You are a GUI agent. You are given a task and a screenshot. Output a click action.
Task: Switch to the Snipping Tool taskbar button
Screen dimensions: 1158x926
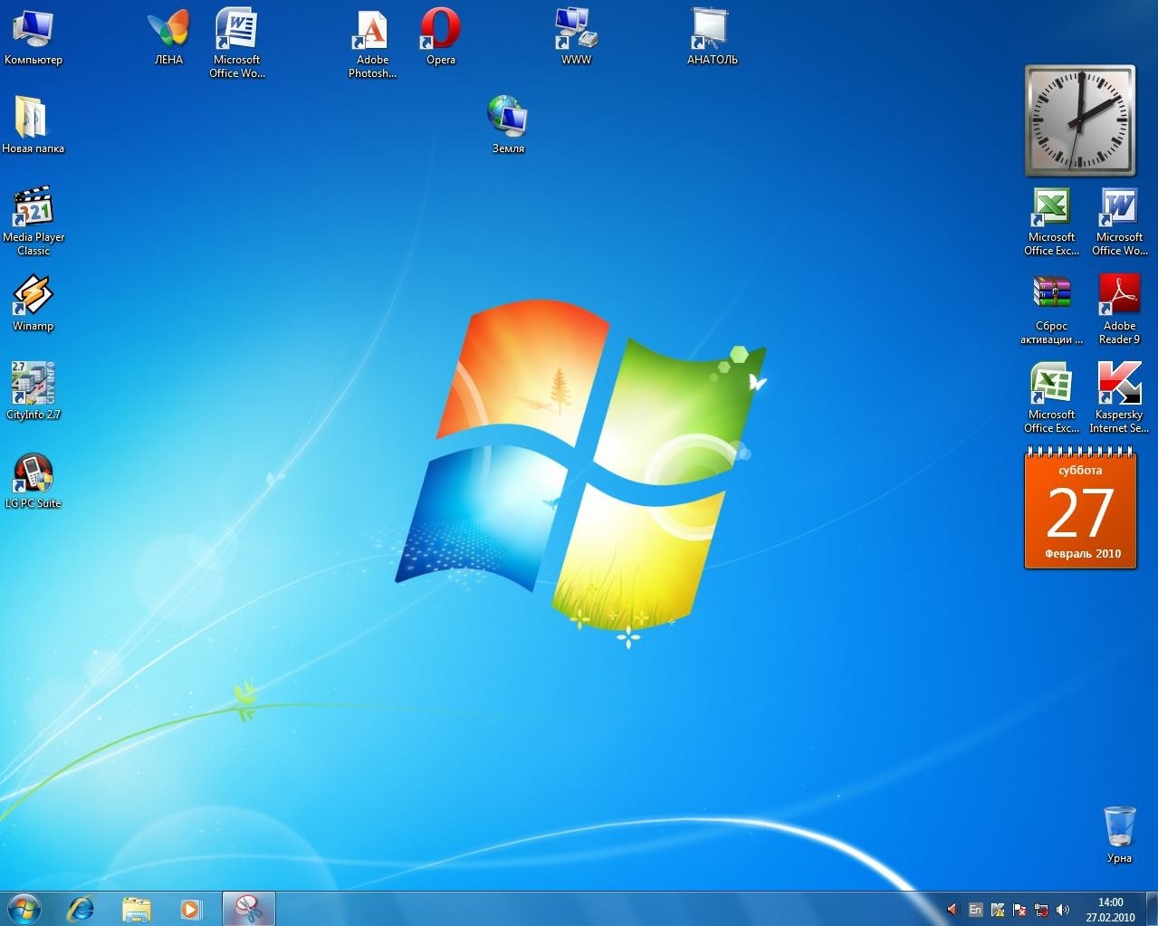coord(248,908)
